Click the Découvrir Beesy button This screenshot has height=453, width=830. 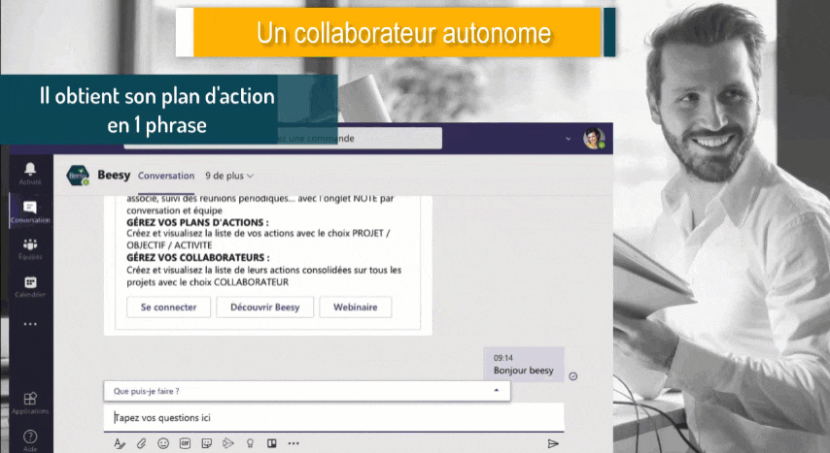tap(264, 307)
